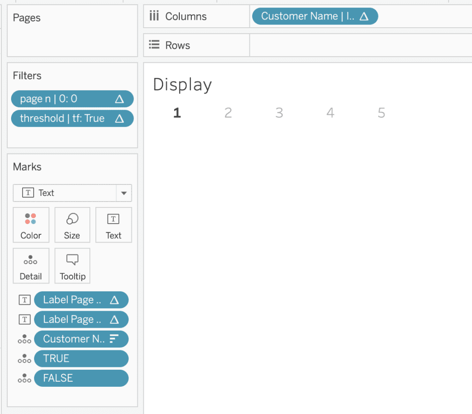Select the TRUE pill in the Marks card
Viewport: 472px width, 414px height.
[x=81, y=358]
